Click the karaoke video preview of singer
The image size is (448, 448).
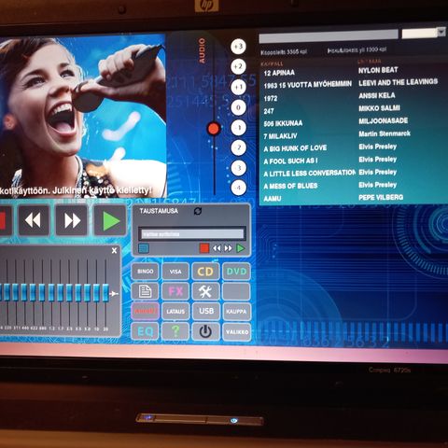82,117
